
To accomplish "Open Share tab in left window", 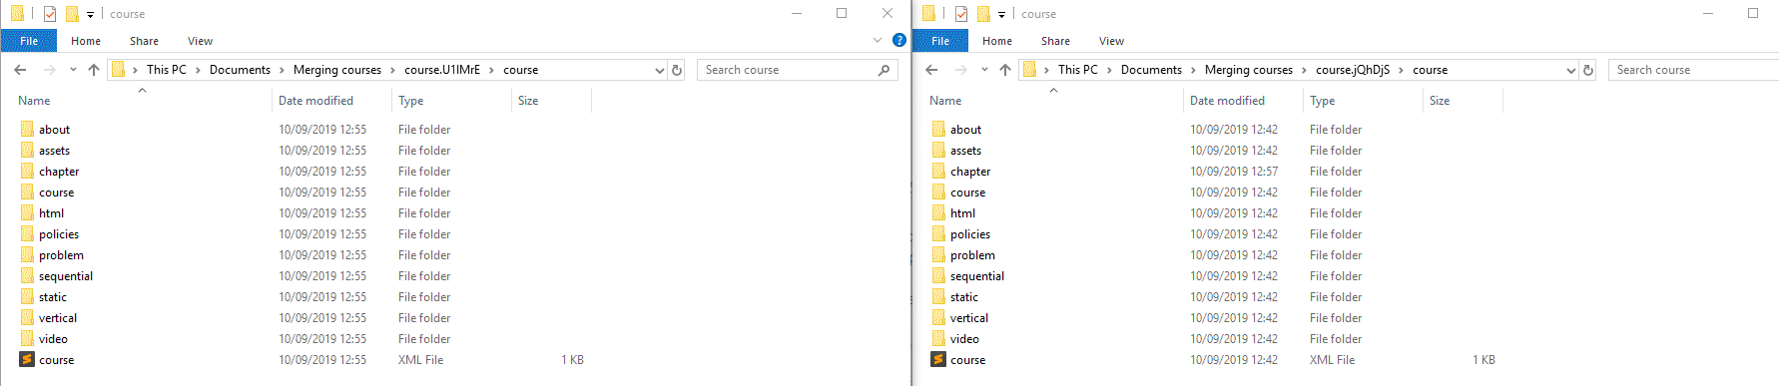I will tap(144, 41).
